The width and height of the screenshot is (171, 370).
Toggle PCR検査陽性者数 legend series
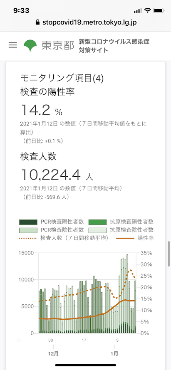[x=51, y=222]
